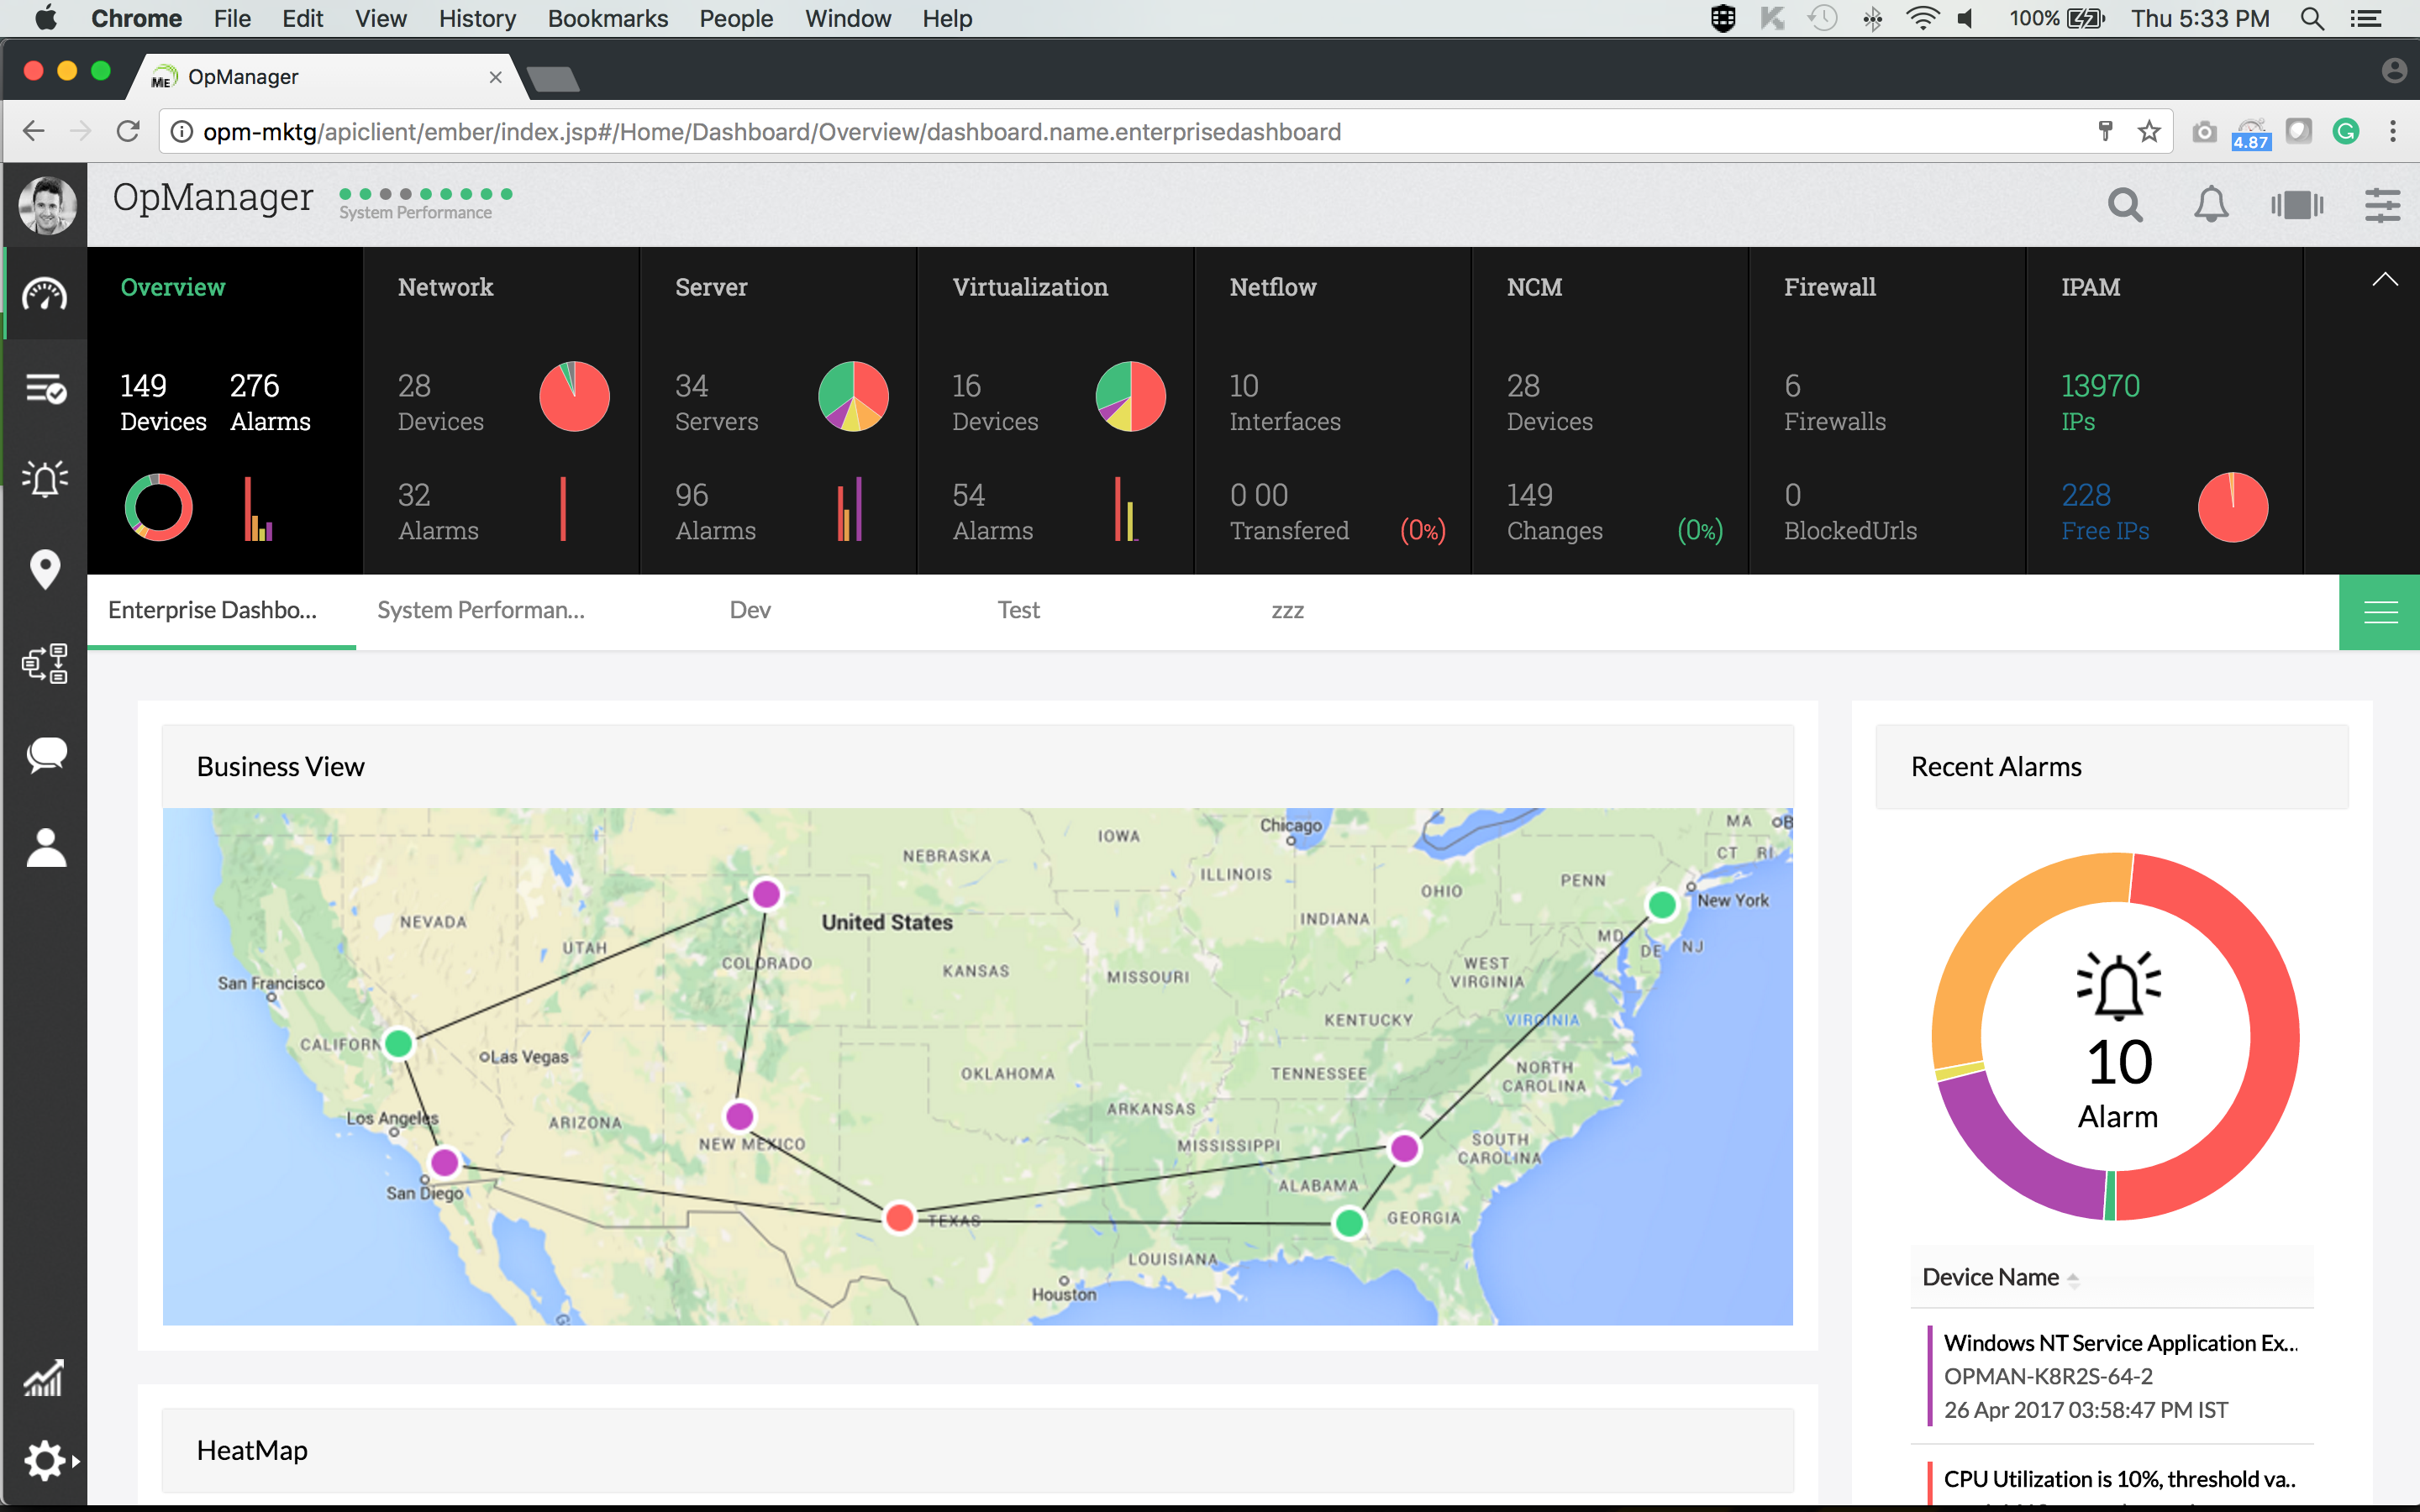Bookmark page with star icon
2420x1512 pixels.
pyautogui.click(x=2149, y=131)
